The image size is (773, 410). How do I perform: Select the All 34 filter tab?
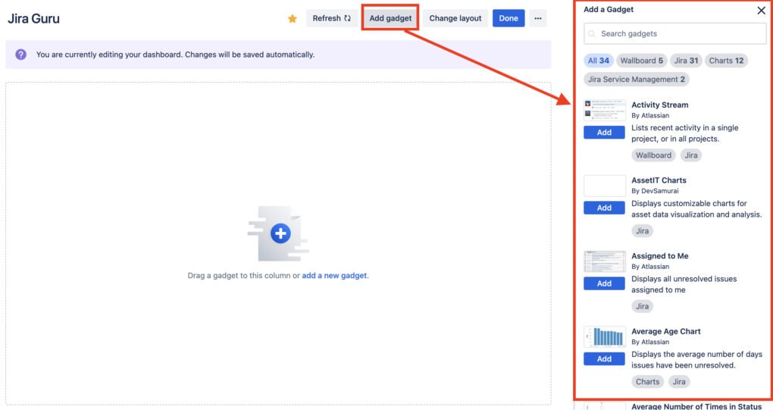point(599,61)
